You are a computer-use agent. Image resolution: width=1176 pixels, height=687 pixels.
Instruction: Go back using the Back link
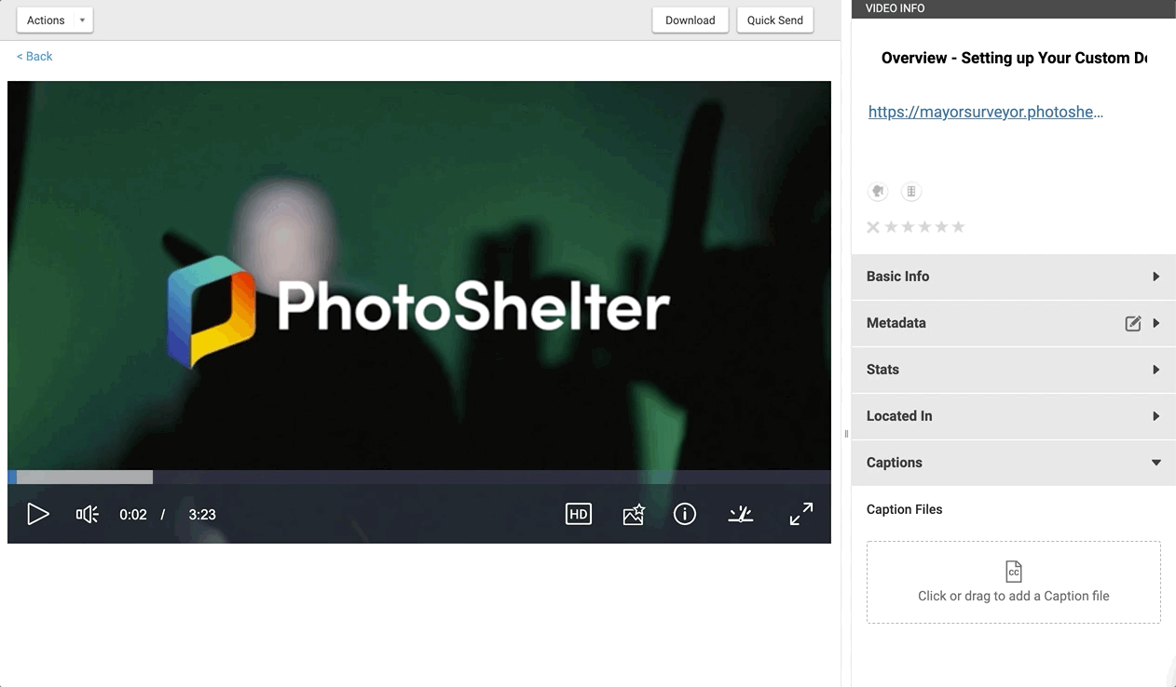pos(34,57)
